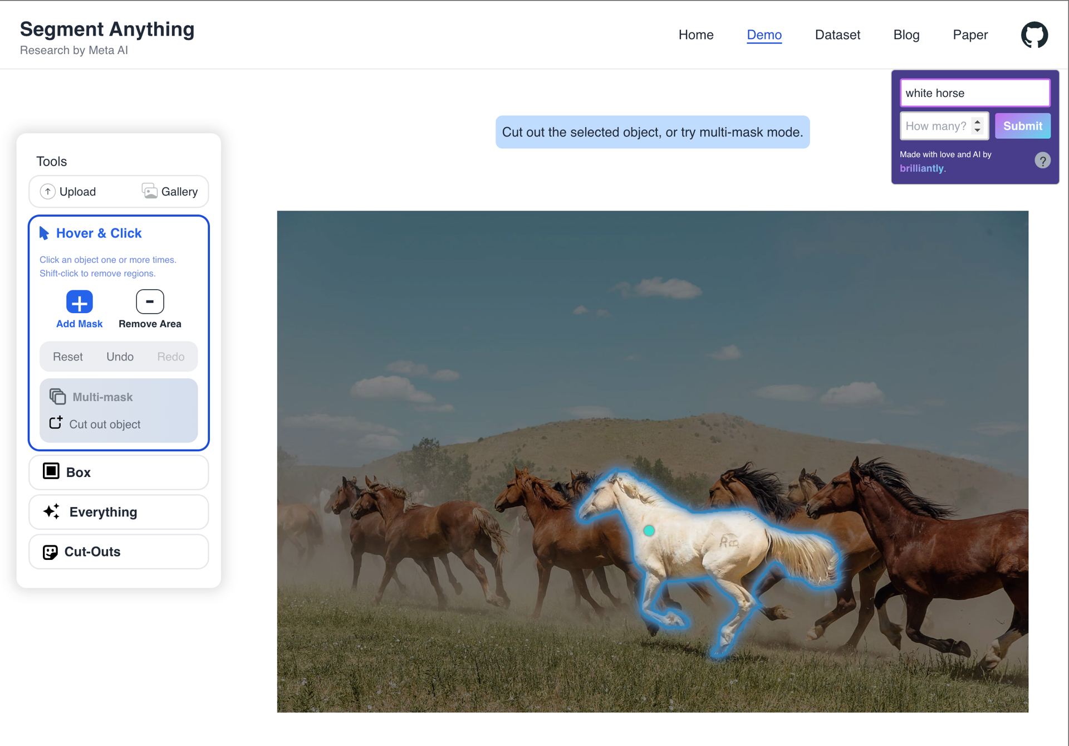Open the GitHub repository icon
1069x746 pixels.
click(1034, 35)
